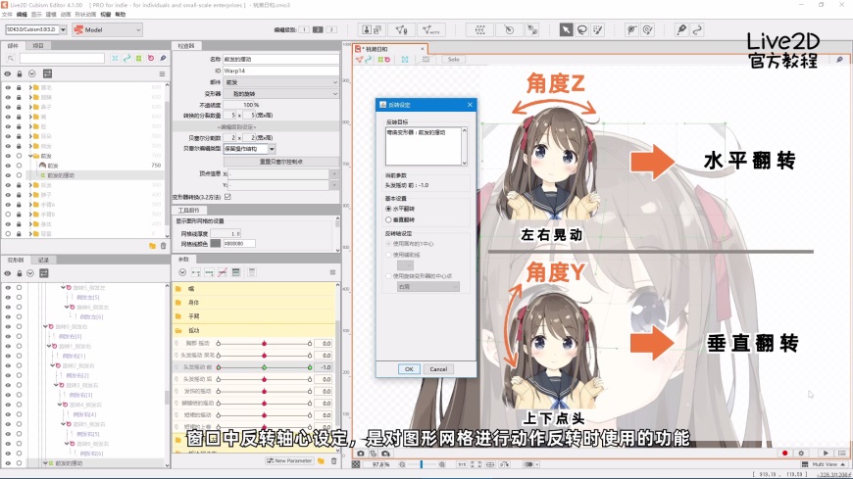Click the 头发摇动 前 parameter slider center key
The height and width of the screenshot is (479, 853).
pos(264,367)
